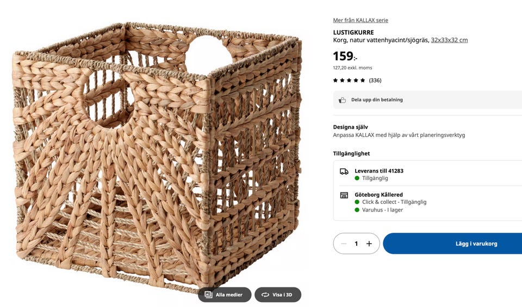This screenshot has height=307, width=522.
Task: Click the Visa i 3D button
Action: pos(278,295)
